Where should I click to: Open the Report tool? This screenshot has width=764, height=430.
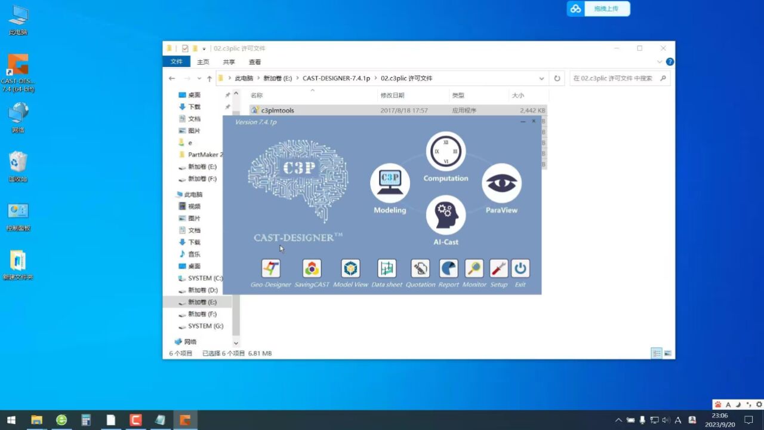point(448,269)
